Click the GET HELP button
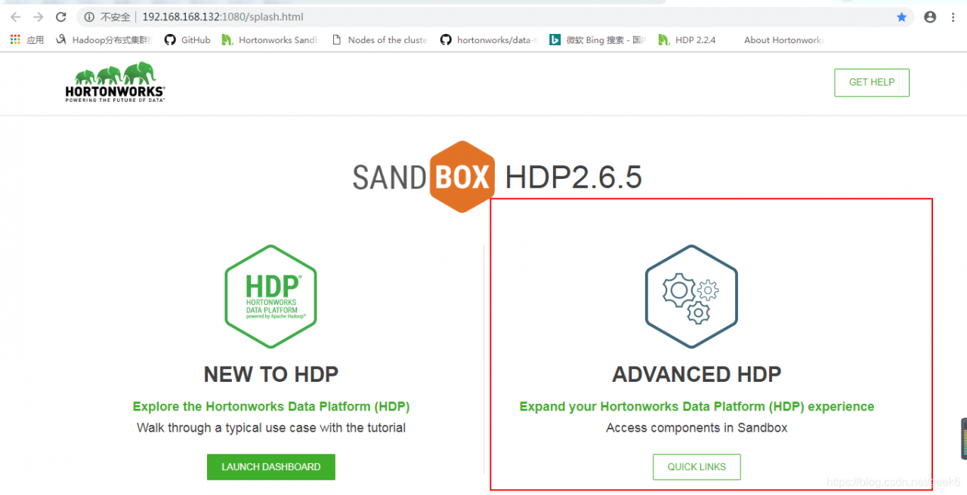 pyautogui.click(x=872, y=83)
